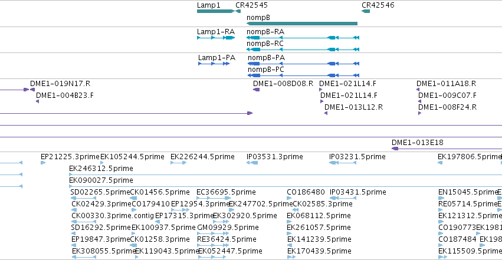Screen dimensions: 502x260
Task: Click the CK01258.3prime EST label
Action: coord(160,239)
